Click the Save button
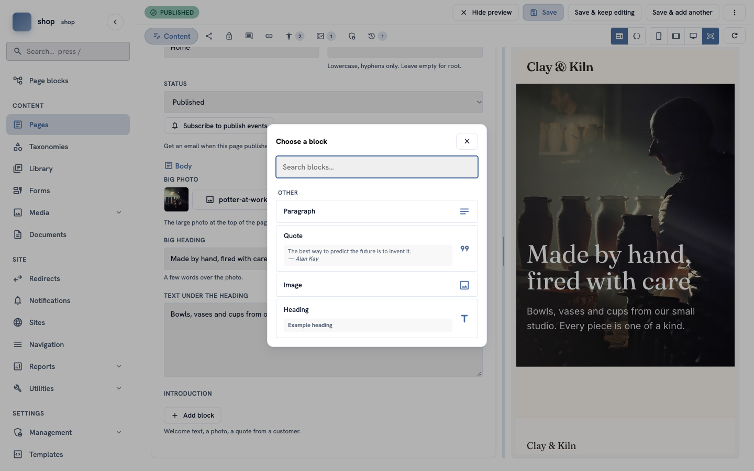 click(x=543, y=13)
